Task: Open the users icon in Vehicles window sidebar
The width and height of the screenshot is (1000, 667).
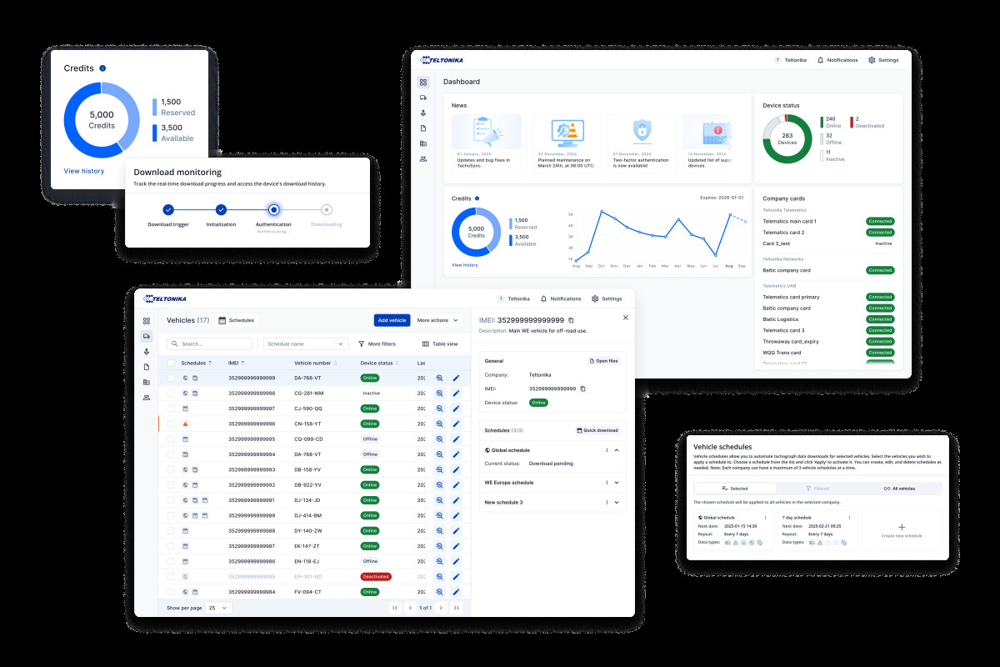Action: (147, 398)
